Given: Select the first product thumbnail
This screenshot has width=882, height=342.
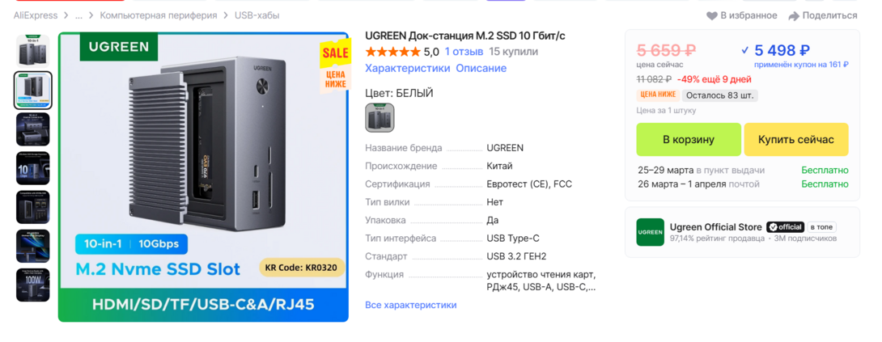Looking at the screenshot, I should coord(32,51).
